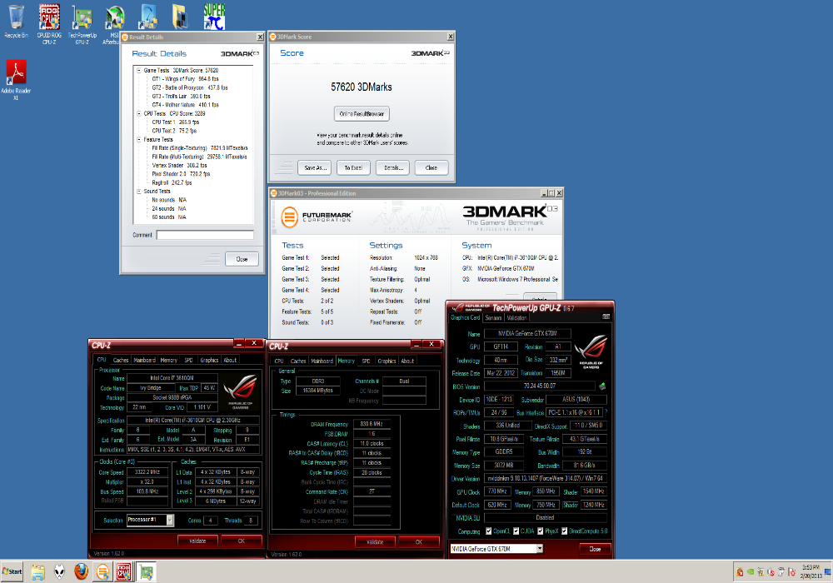Open Mainboard tab in left CPU-Z window
Screen dimensions: 833x583
pos(144,360)
